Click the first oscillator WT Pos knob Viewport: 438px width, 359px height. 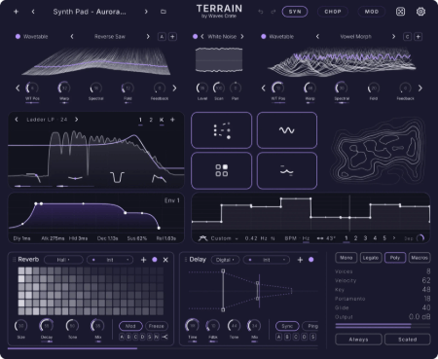pyautogui.click(x=32, y=88)
